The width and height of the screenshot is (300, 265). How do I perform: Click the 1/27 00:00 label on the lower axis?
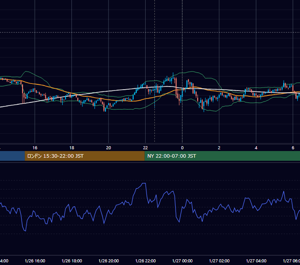point(182,261)
